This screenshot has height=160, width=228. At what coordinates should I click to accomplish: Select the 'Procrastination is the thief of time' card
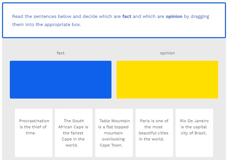34,132
